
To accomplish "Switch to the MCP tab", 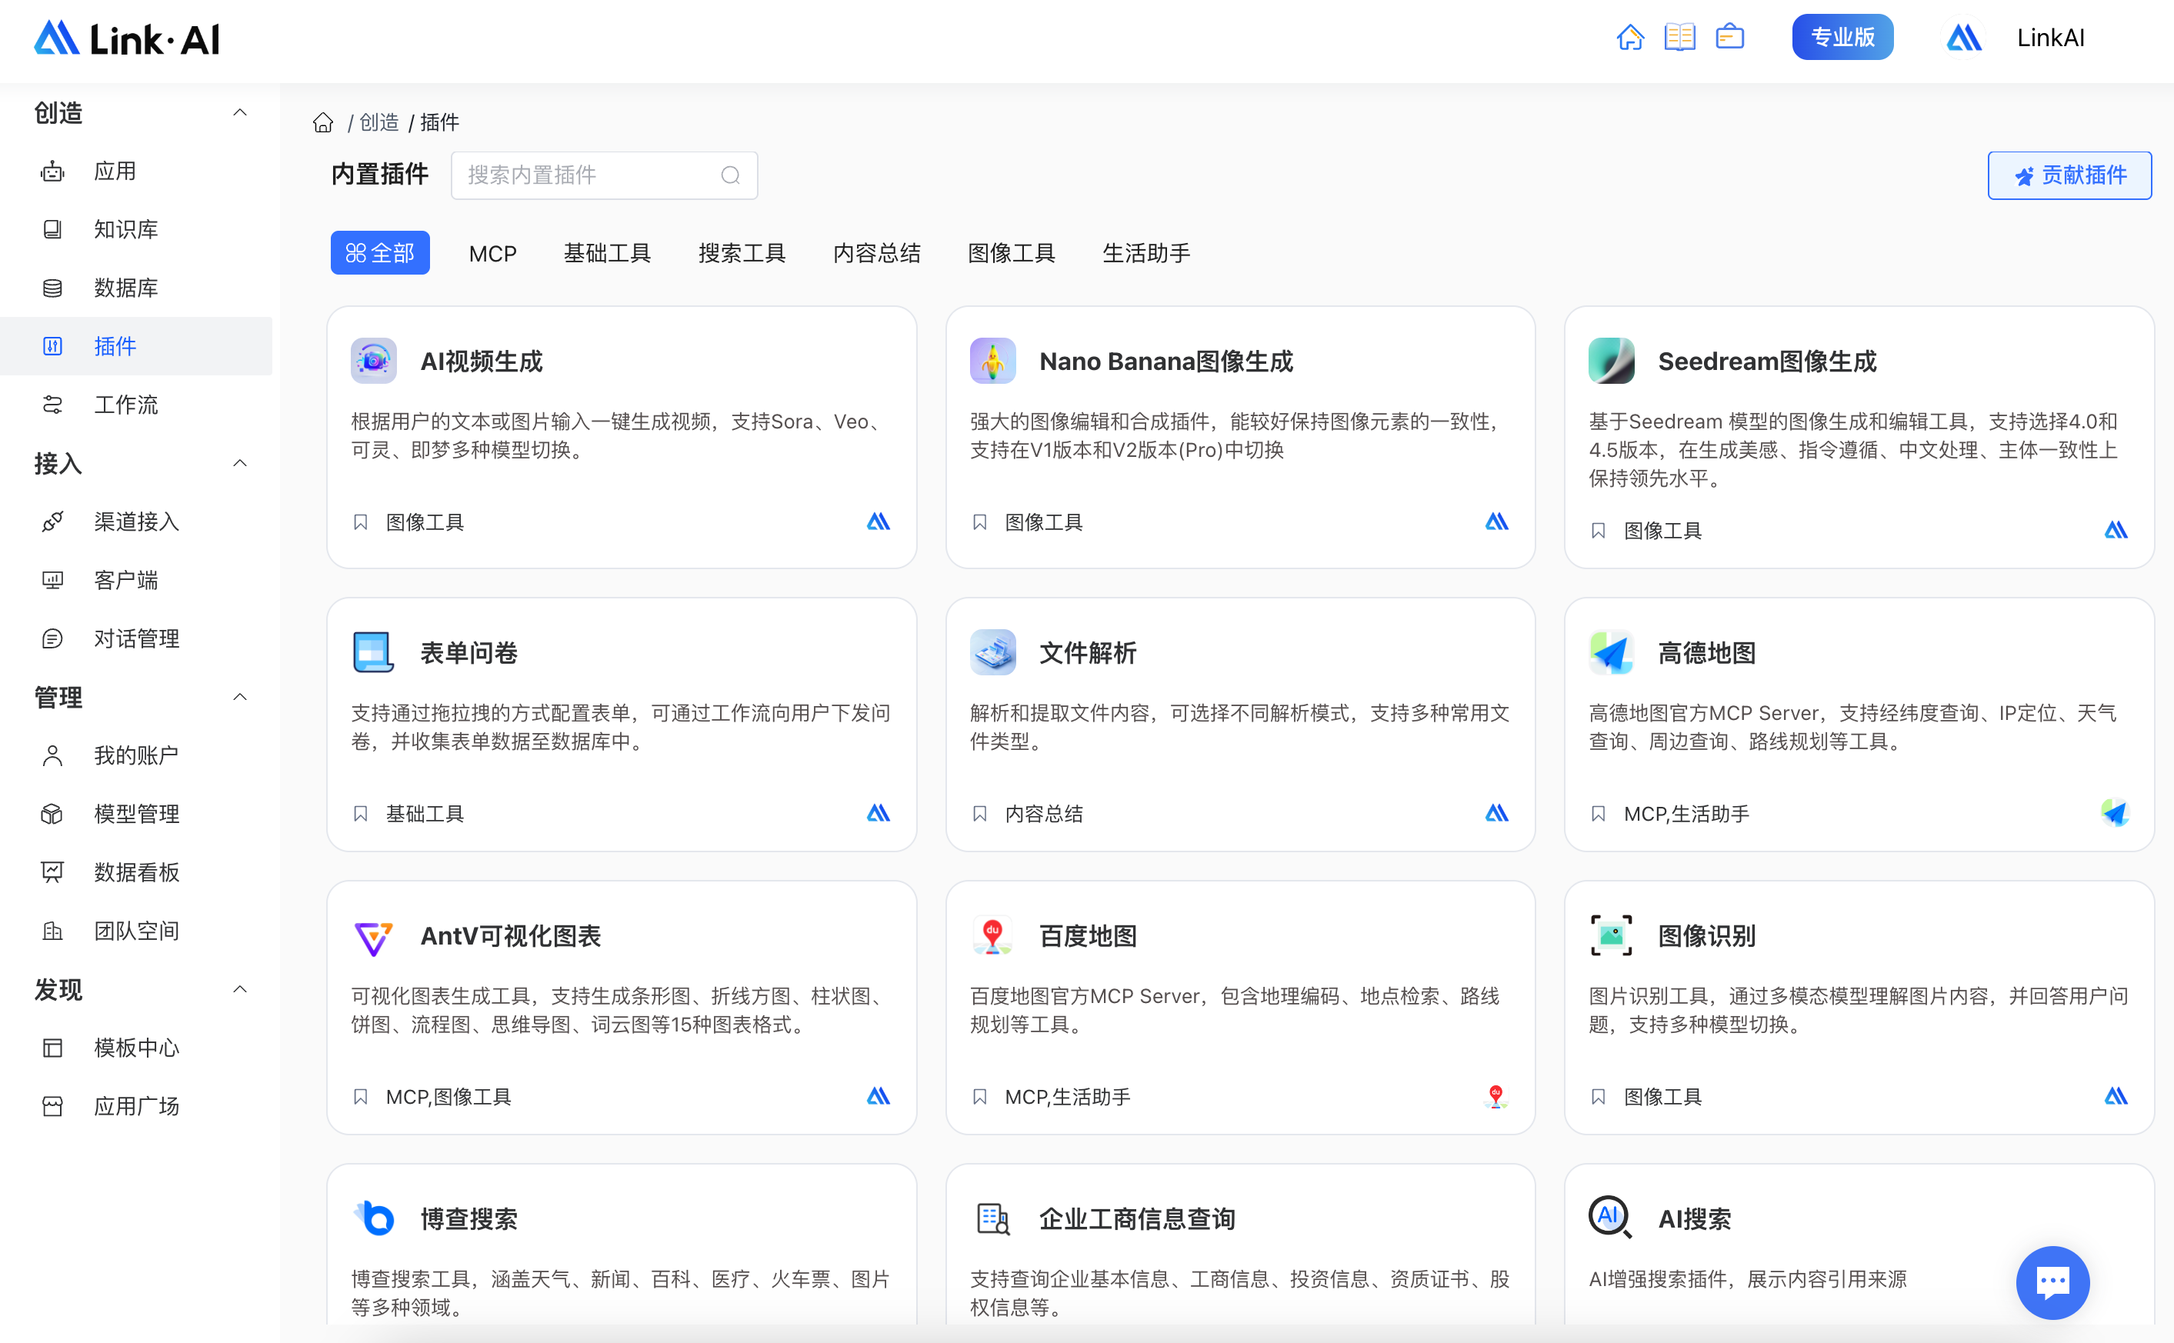I will pos(492,253).
